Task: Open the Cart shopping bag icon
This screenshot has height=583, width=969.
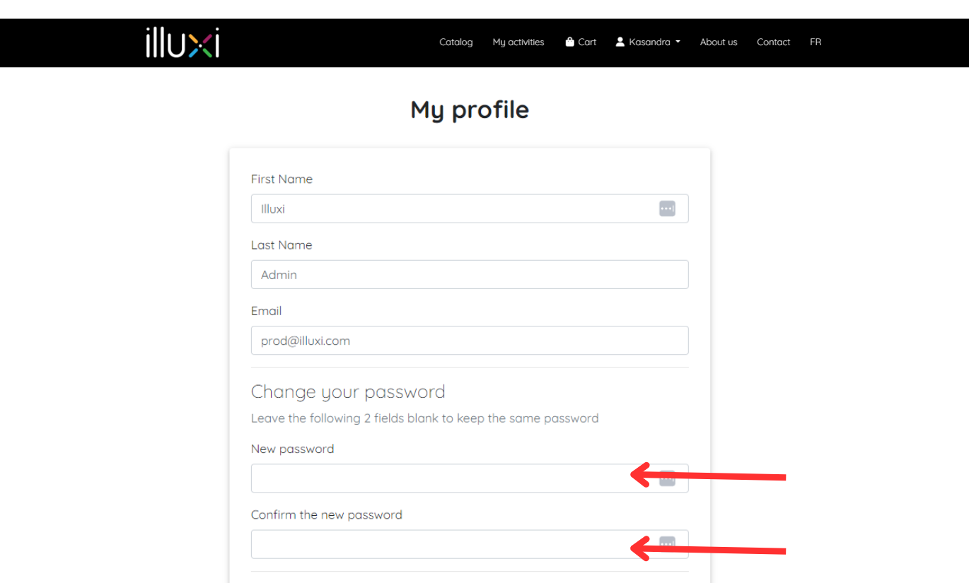Action: (569, 42)
